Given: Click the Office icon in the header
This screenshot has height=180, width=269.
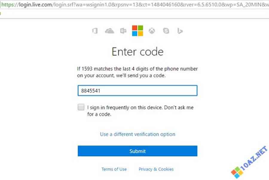Looking at the screenshot, I should point(95,31).
